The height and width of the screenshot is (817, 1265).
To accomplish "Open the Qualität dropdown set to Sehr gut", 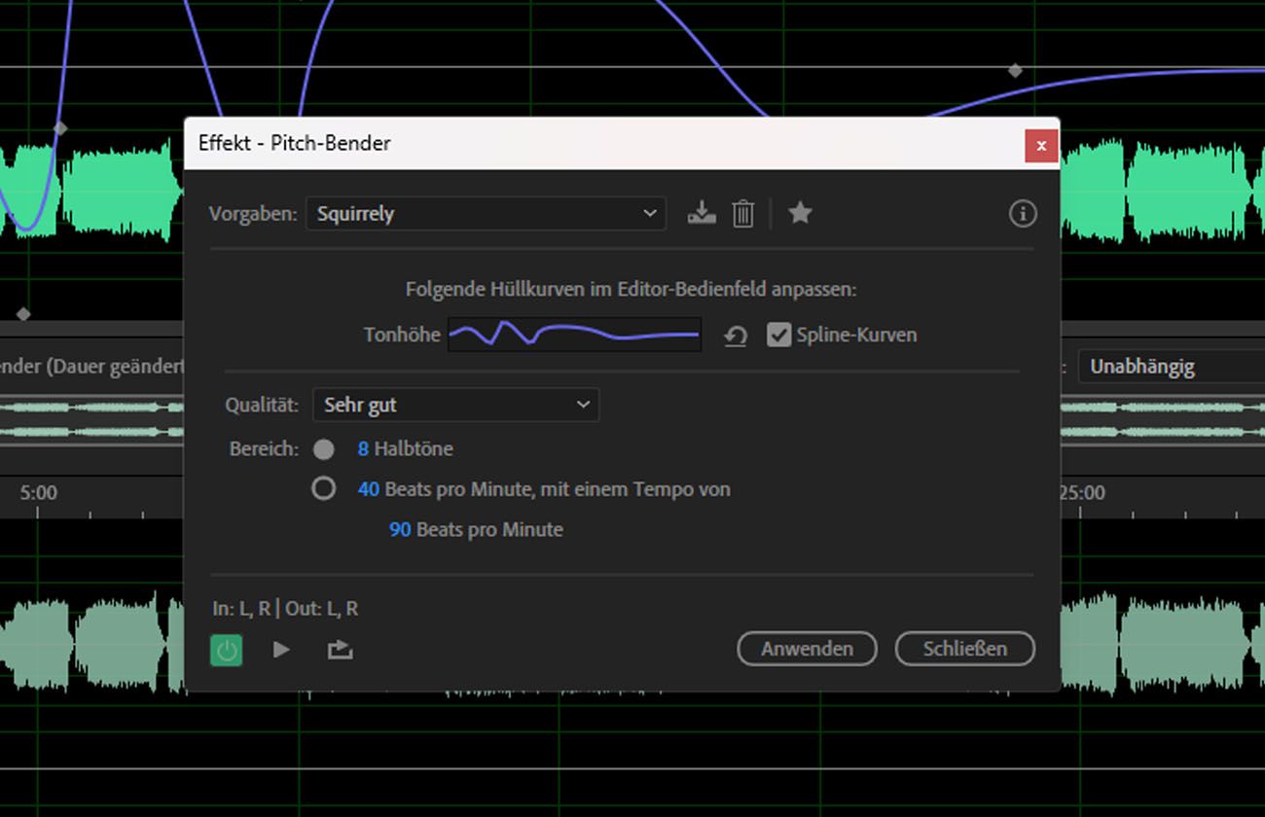I will [x=455, y=405].
